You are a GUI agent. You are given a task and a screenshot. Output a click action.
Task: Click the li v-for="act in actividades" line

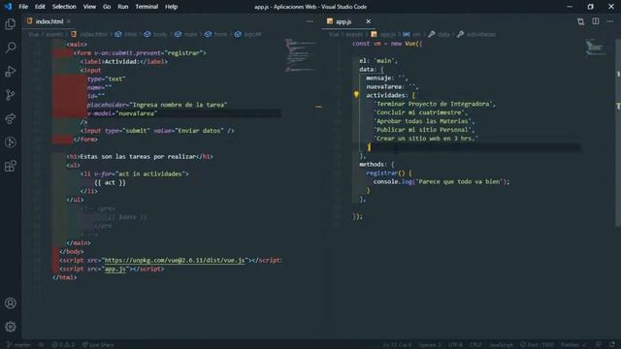click(x=135, y=174)
